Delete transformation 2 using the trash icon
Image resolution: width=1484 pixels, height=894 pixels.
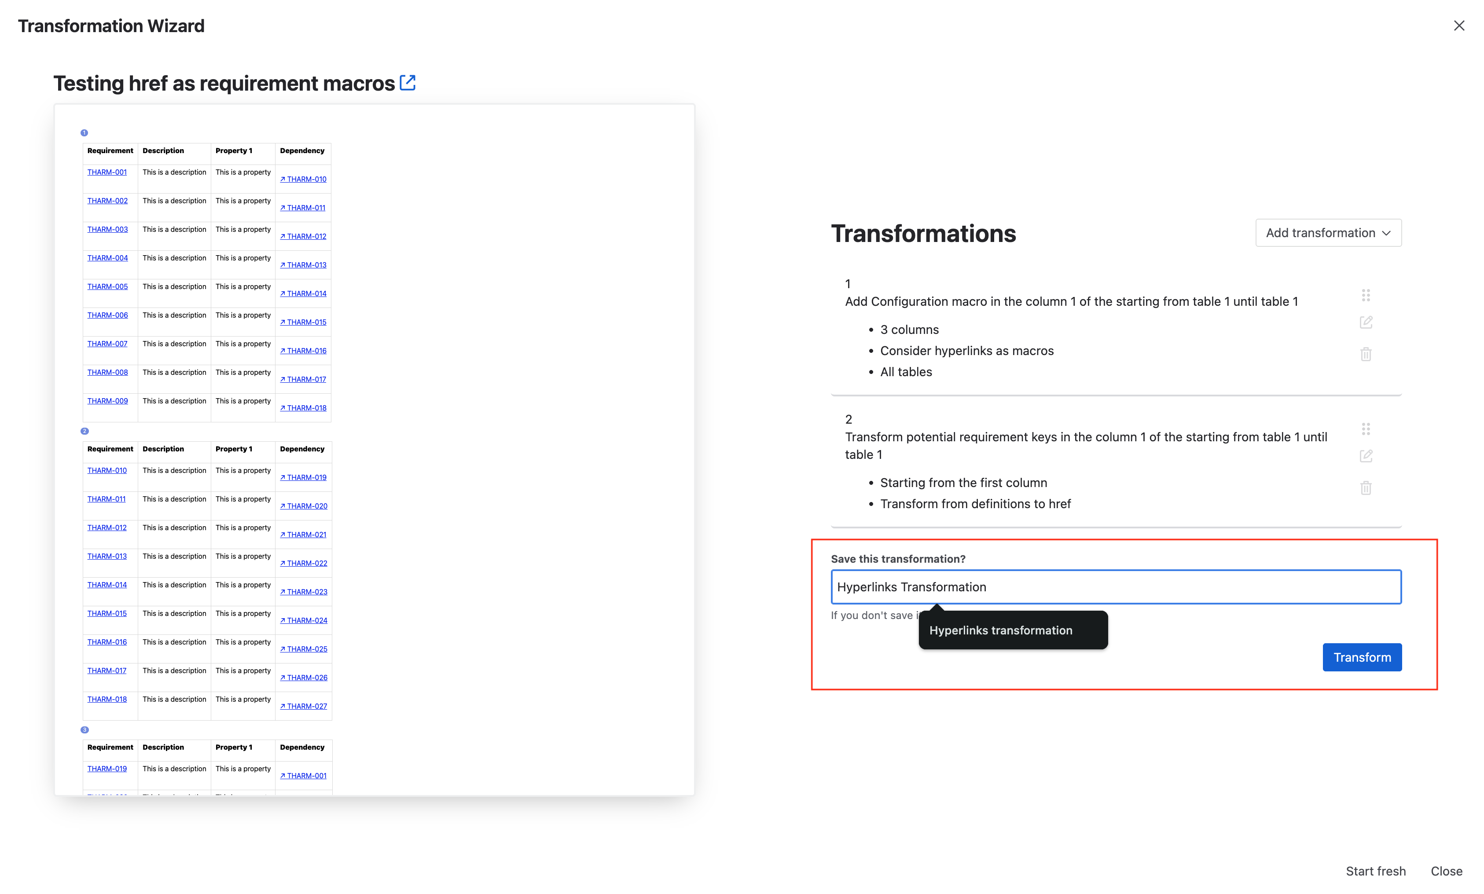pos(1366,487)
